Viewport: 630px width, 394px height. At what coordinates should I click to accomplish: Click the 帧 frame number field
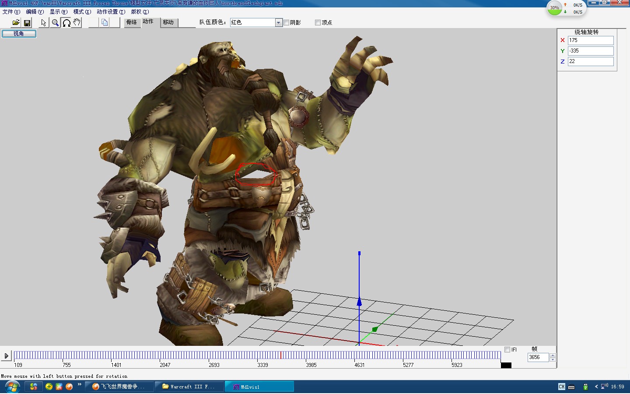(x=538, y=357)
